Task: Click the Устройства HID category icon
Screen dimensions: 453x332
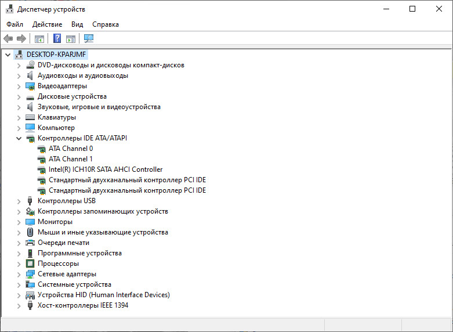Action: (30, 295)
